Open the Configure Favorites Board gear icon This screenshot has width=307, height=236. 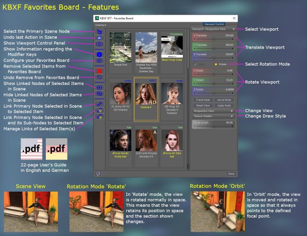click(x=99, y=60)
